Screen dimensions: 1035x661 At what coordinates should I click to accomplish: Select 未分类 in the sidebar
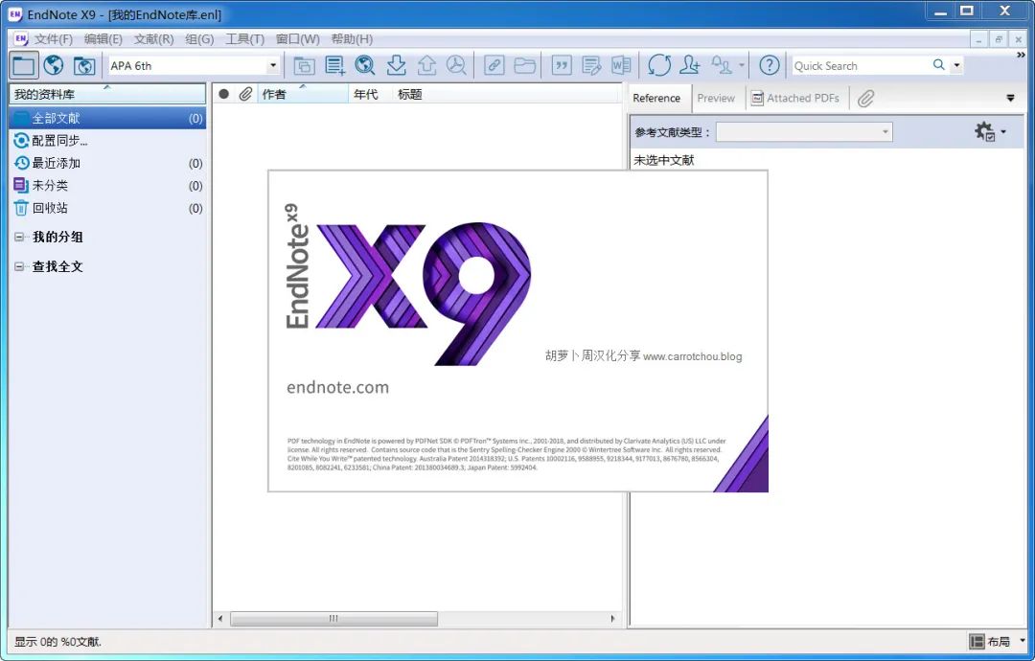pos(107,186)
